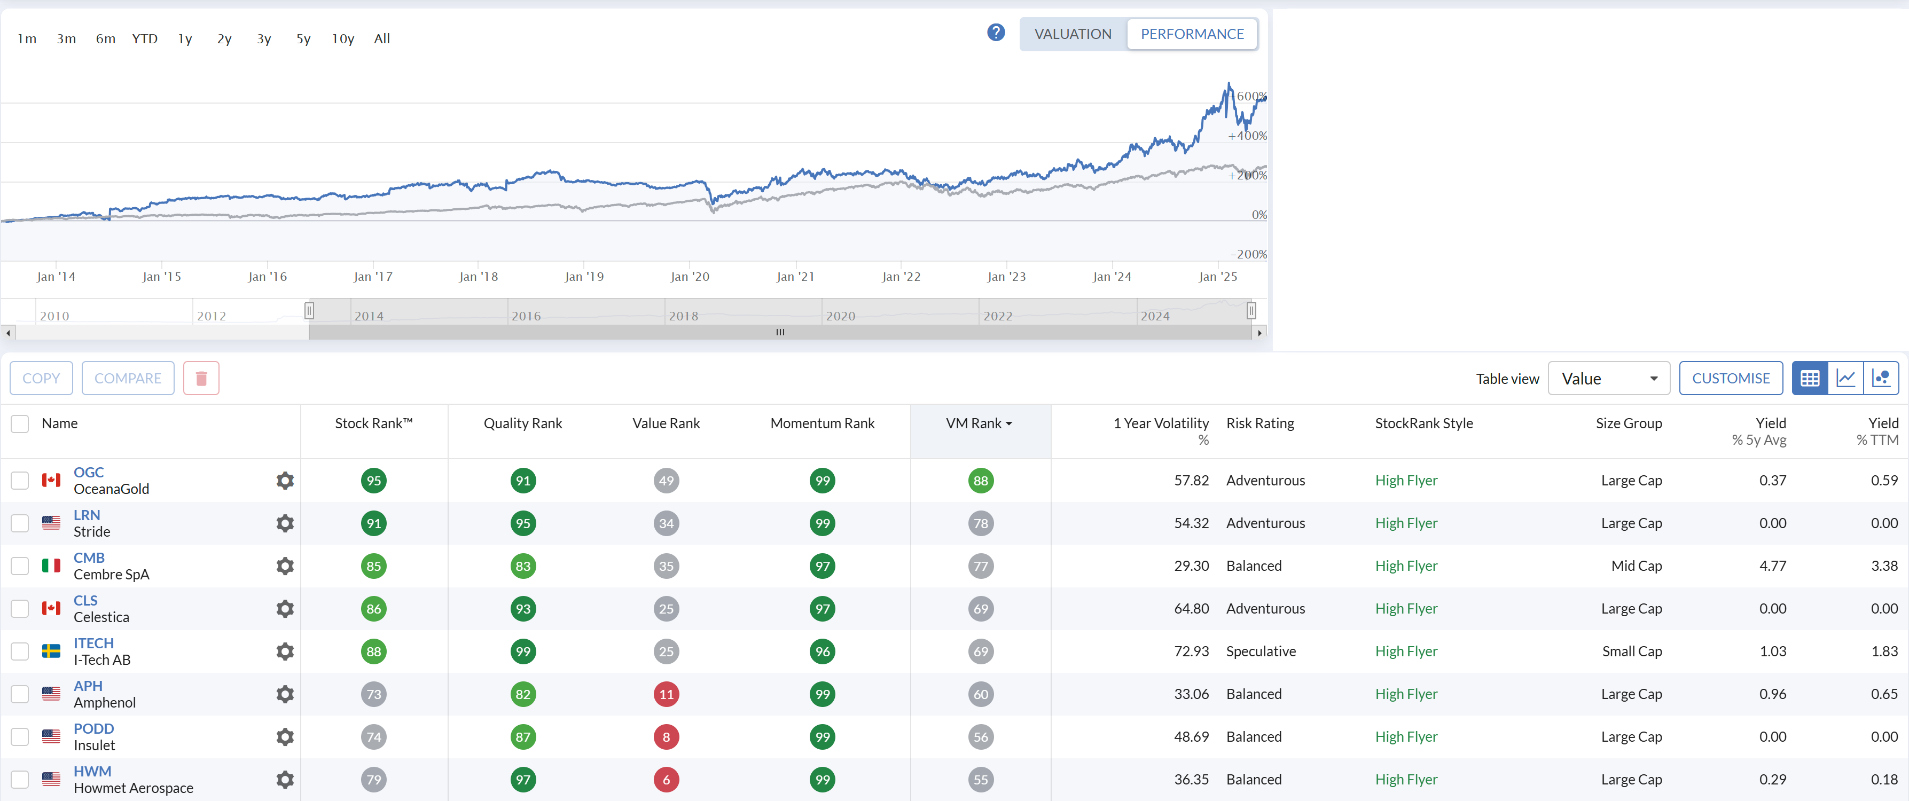The image size is (1909, 801).
Task: Open settings gear for OceanaGold row
Action: 285,481
